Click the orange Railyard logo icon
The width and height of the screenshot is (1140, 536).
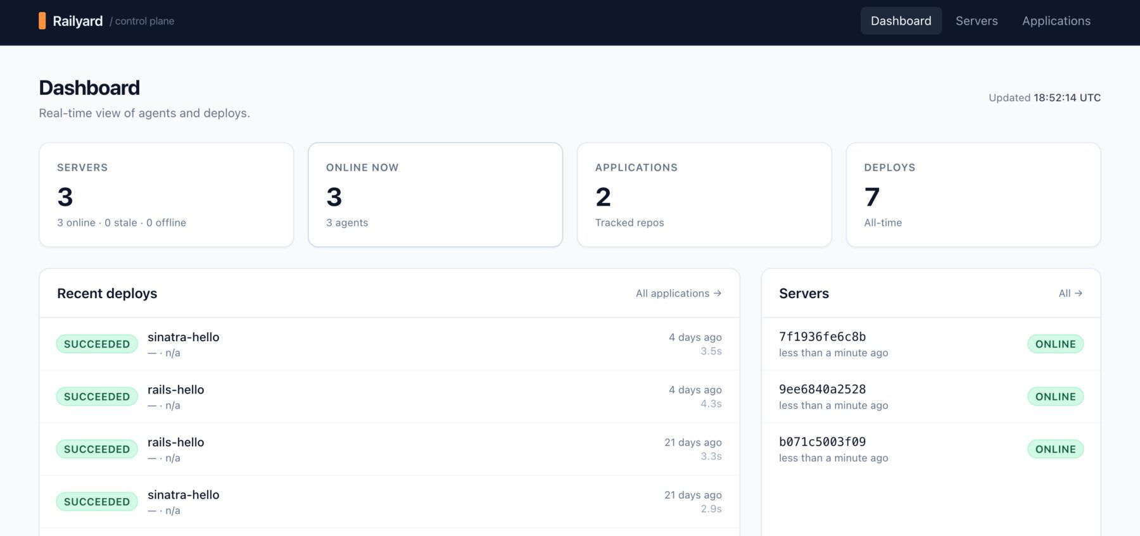click(x=42, y=21)
